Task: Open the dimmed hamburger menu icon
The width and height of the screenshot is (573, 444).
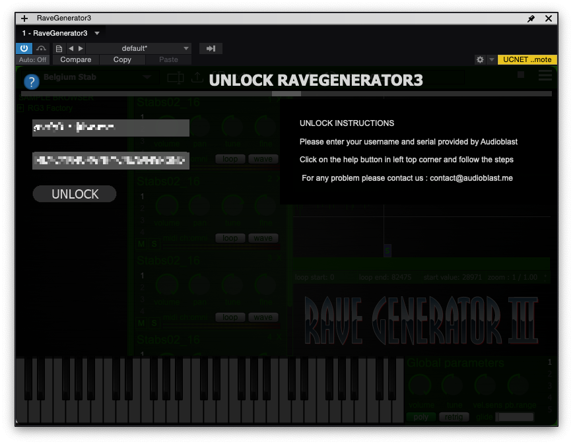Action: 545,76
